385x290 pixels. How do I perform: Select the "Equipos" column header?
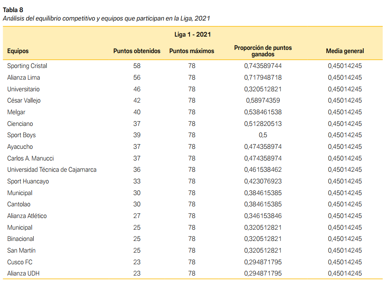pyautogui.click(x=18, y=51)
